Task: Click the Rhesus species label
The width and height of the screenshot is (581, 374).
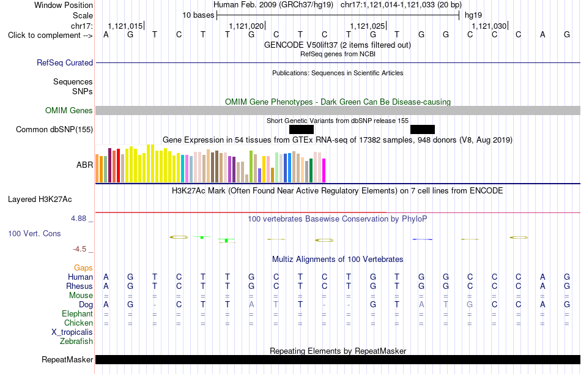Action: tap(80, 286)
